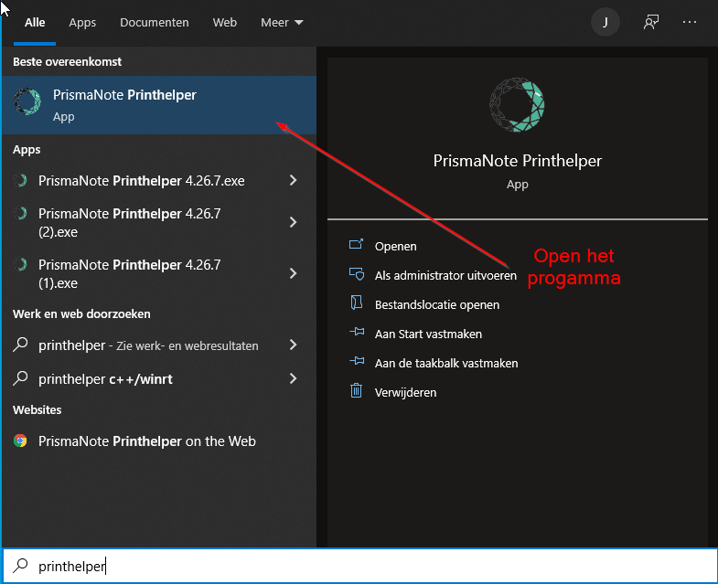Switch to the Apps tab
The image size is (718, 584).
[82, 23]
